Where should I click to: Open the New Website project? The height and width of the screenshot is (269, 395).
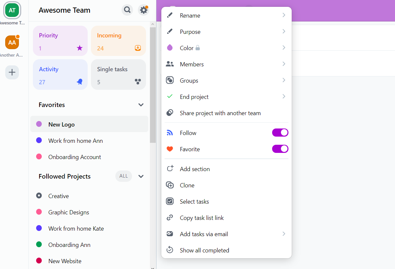tap(89, 261)
